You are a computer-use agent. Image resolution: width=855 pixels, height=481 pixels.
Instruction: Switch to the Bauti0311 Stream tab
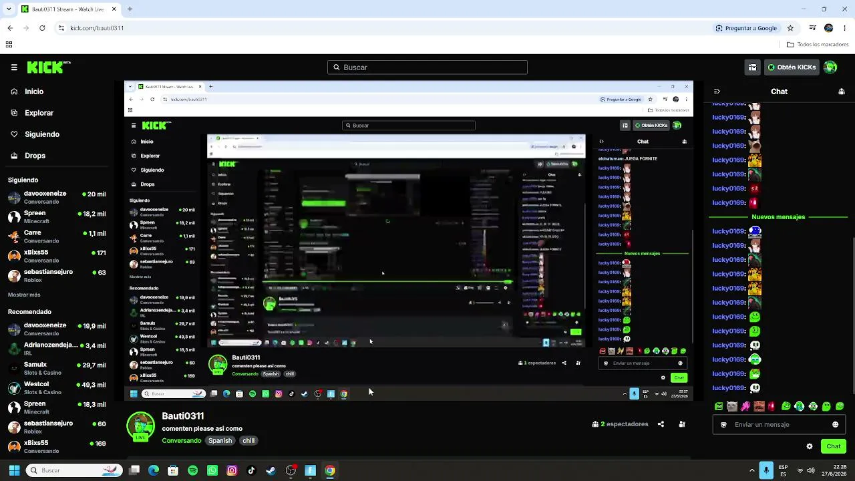[69, 9]
